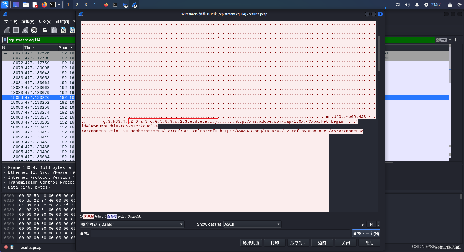Open capture options with the gear icon

click(x=34, y=30)
